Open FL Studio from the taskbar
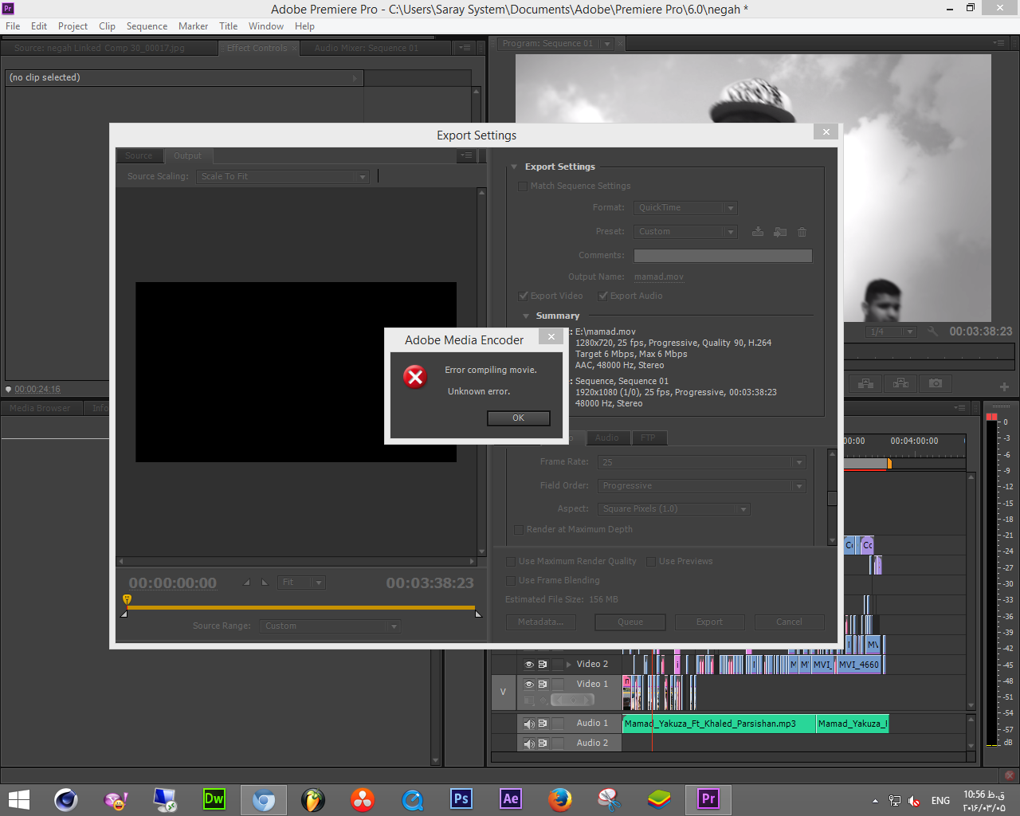Screen dimensions: 1020x816 (x=313, y=799)
